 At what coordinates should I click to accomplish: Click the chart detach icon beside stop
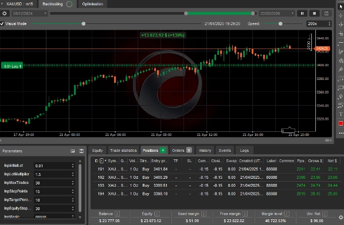326,13
